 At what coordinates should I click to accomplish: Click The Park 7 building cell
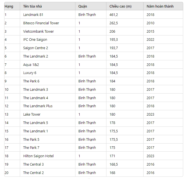[31, 147]
